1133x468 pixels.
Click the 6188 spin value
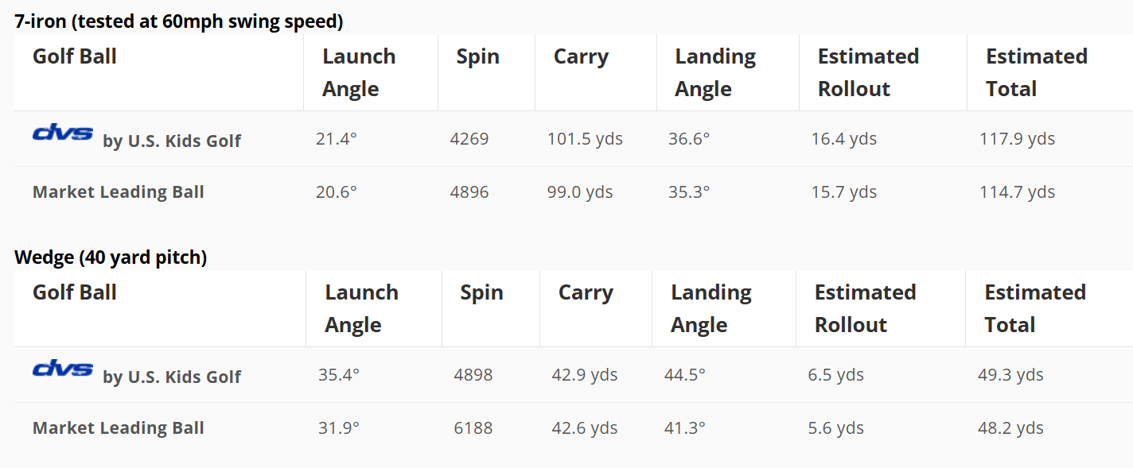click(x=473, y=428)
